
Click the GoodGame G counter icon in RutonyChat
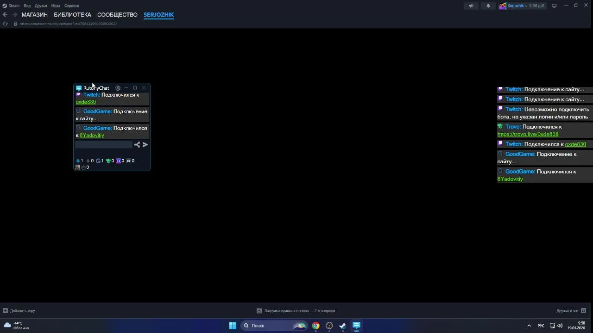click(x=98, y=161)
